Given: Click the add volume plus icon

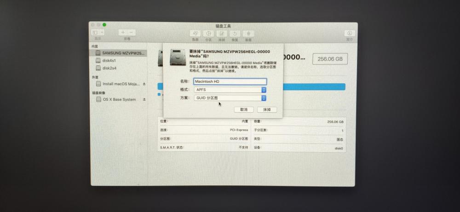Looking at the screenshot, I should [x=123, y=33].
